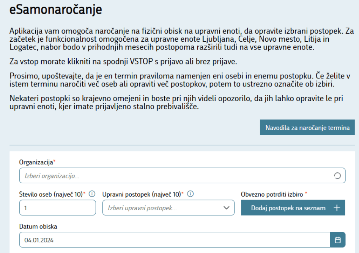Viewport: 359px width, 253px height.
Task: Click the paragraph mentioning VSTOP s prijavo
Action: pyautogui.click(x=123, y=61)
